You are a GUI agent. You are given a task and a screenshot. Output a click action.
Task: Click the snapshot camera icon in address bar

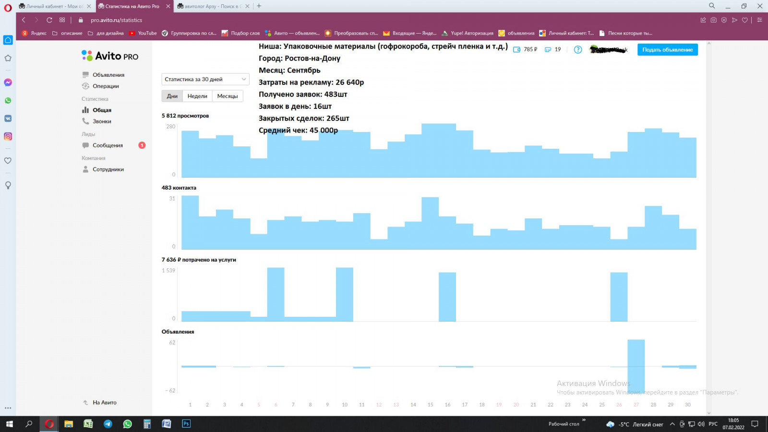click(714, 20)
